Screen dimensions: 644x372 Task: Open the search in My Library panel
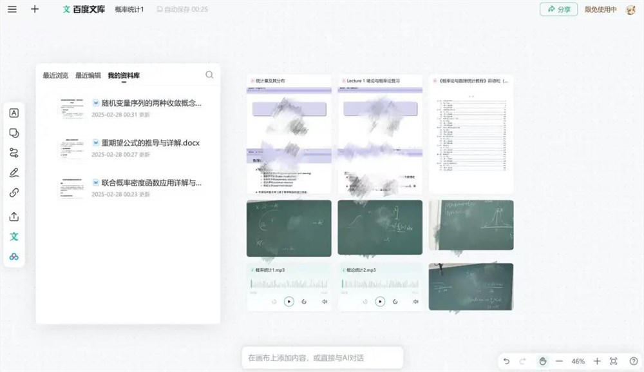pos(209,75)
